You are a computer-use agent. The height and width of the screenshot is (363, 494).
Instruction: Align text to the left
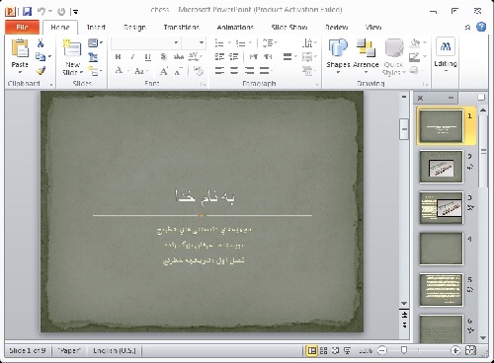[x=219, y=70]
